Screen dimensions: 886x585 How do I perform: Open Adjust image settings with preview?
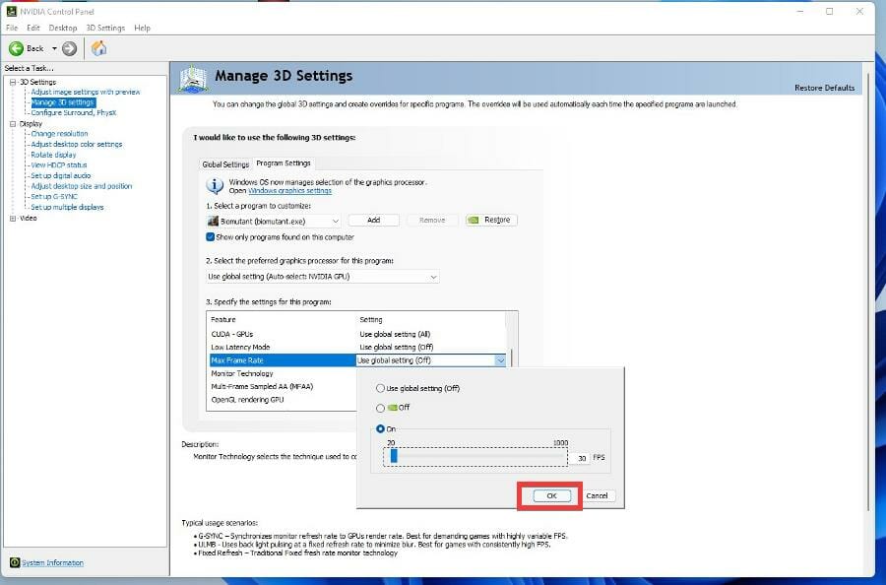[x=86, y=92]
